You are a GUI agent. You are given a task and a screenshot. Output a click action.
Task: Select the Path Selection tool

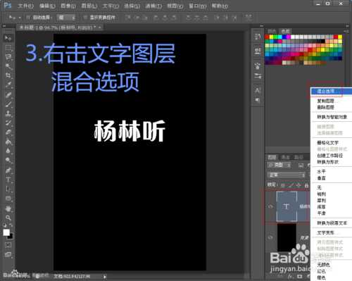pos(8,189)
